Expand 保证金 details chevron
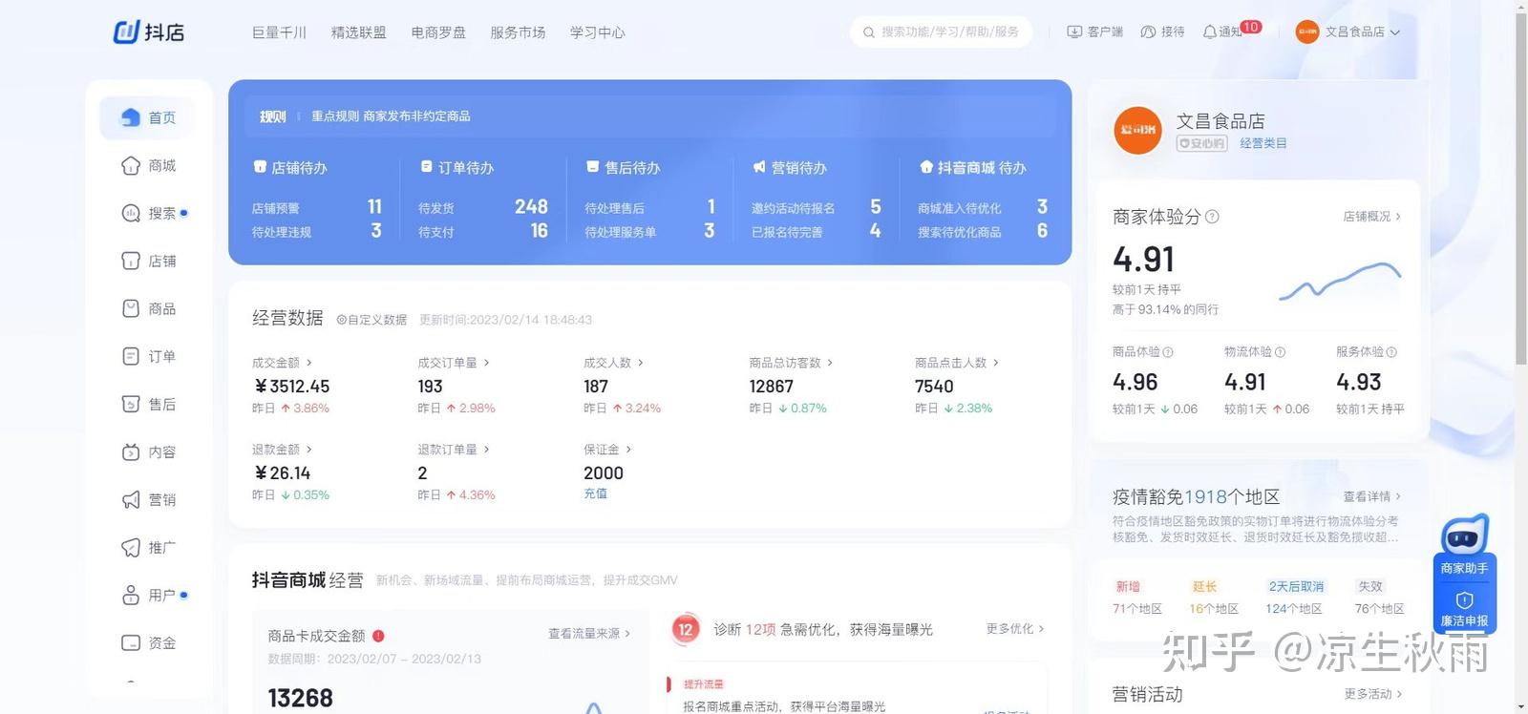Image resolution: width=1528 pixels, height=714 pixels. pos(627,450)
